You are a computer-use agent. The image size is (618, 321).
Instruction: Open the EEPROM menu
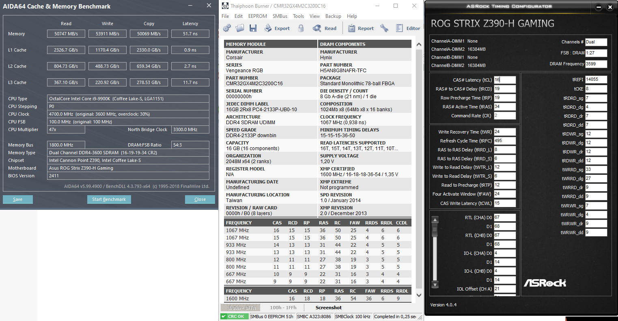coord(258,16)
